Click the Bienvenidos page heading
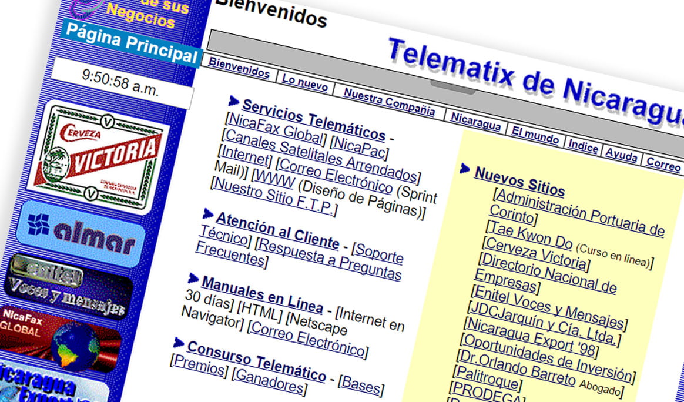Viewport: 684px width, 402px height. pyautogui.click(x=271, y=12)
